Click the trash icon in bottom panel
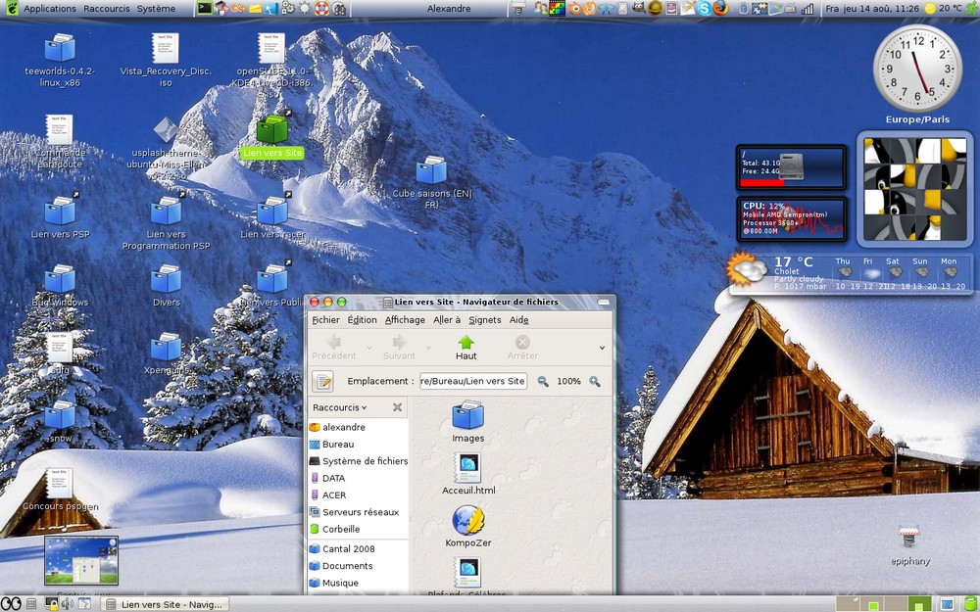Screen dimensions: 980x612 [x=970, y=604]
